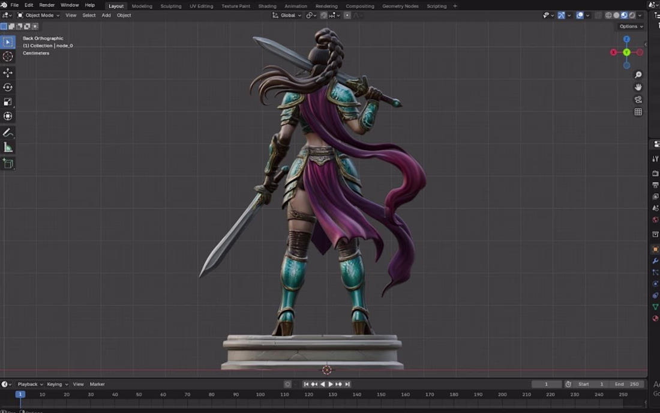The width and height of the screenshot is (660, 413).
Task: Toggle X-ray mode in viewport header
Action: (x=598, y=15)
